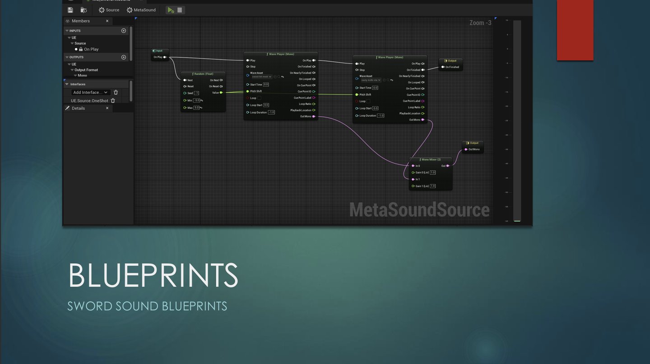Open Source settings in the toolbar
The width and height of the screenshot is (650, 364).
click(109, 10)
